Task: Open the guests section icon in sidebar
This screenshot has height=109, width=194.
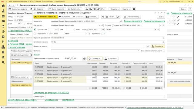Action: pyautogui.click(x=3, y=11)
